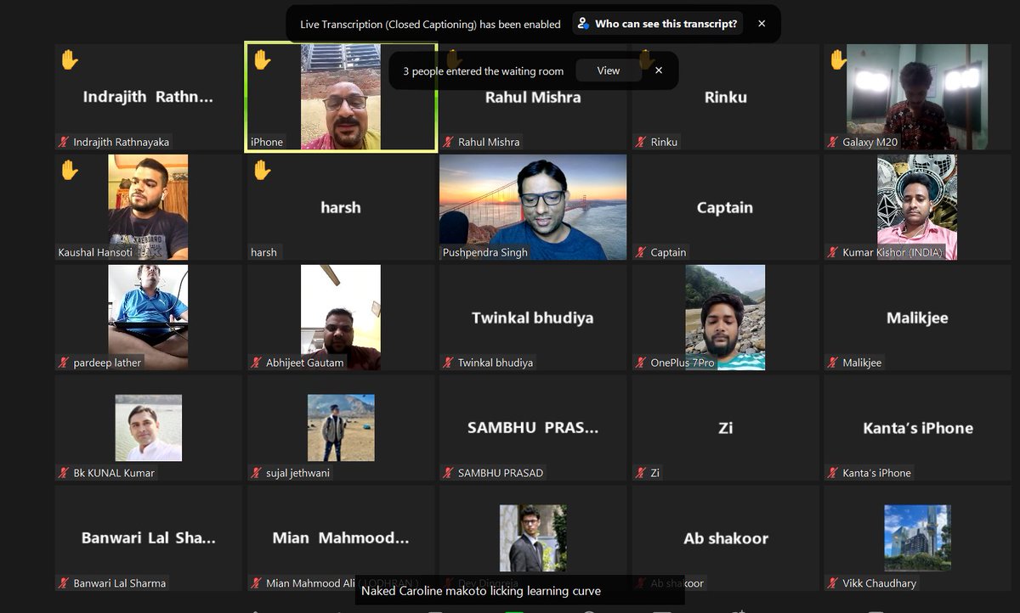This screenshot has height=613, width=1020.
Task: Click the large 'Mian Mahmood...' name
Action: point(341,538)
